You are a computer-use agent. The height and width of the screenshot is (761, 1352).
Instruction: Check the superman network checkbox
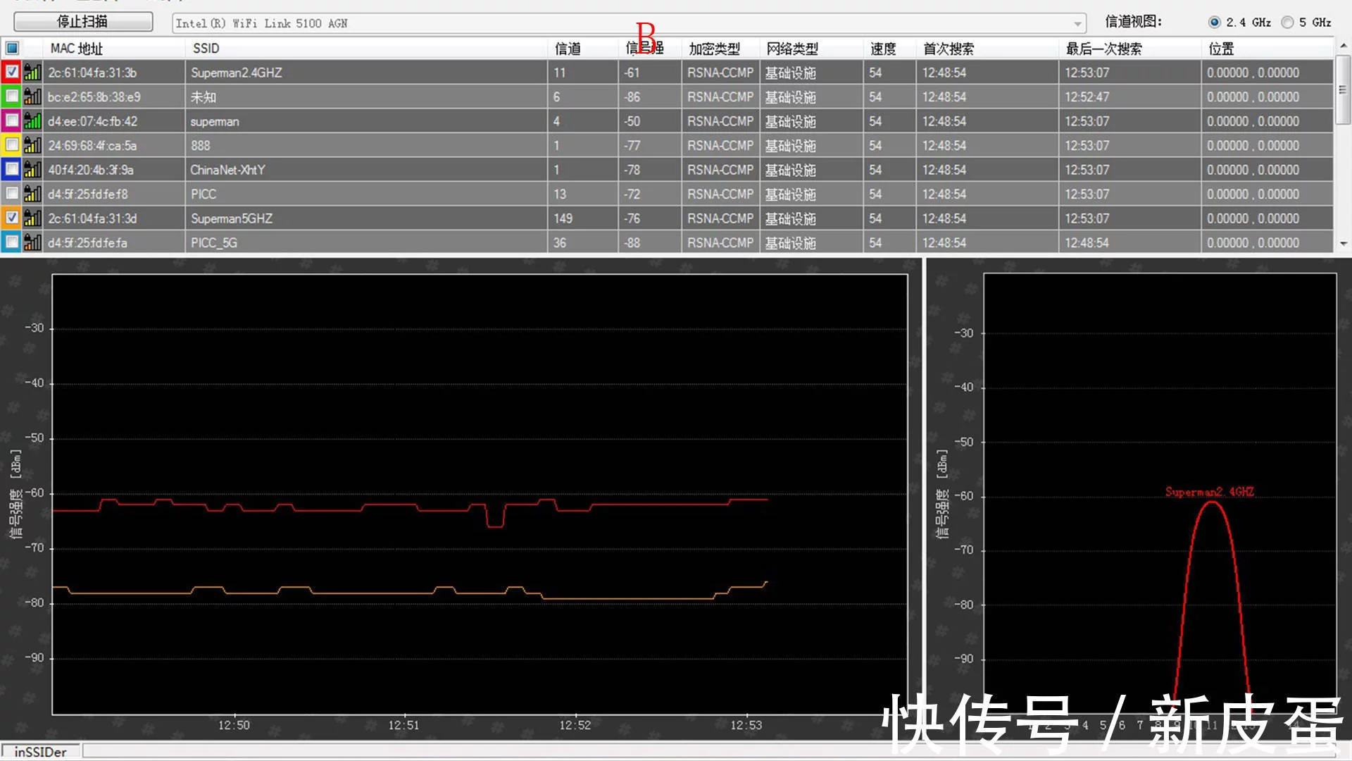pos(12,120)
